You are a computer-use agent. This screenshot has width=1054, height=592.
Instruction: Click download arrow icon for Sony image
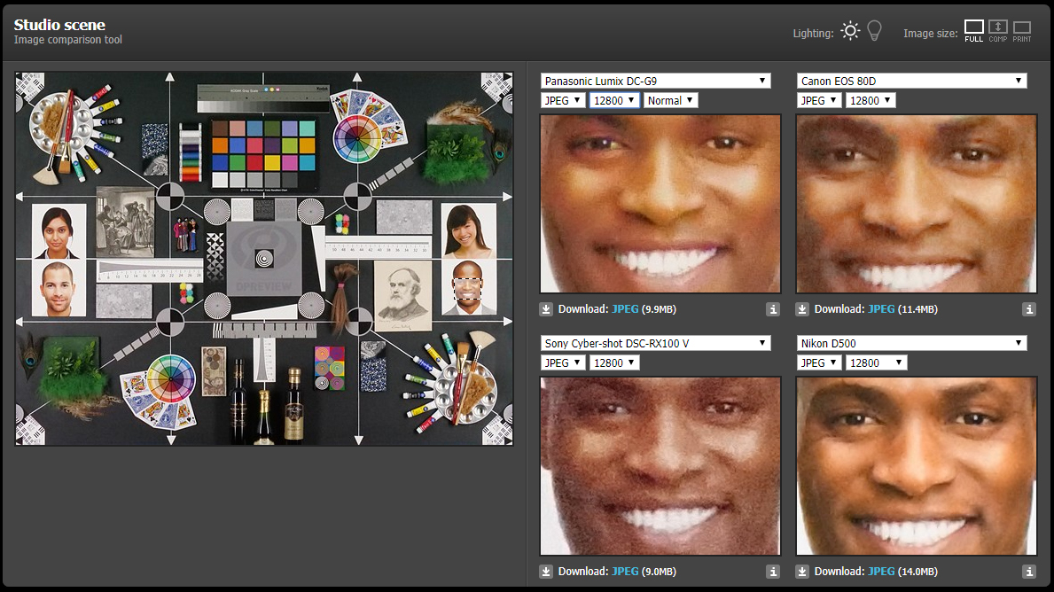pos(546,571)
